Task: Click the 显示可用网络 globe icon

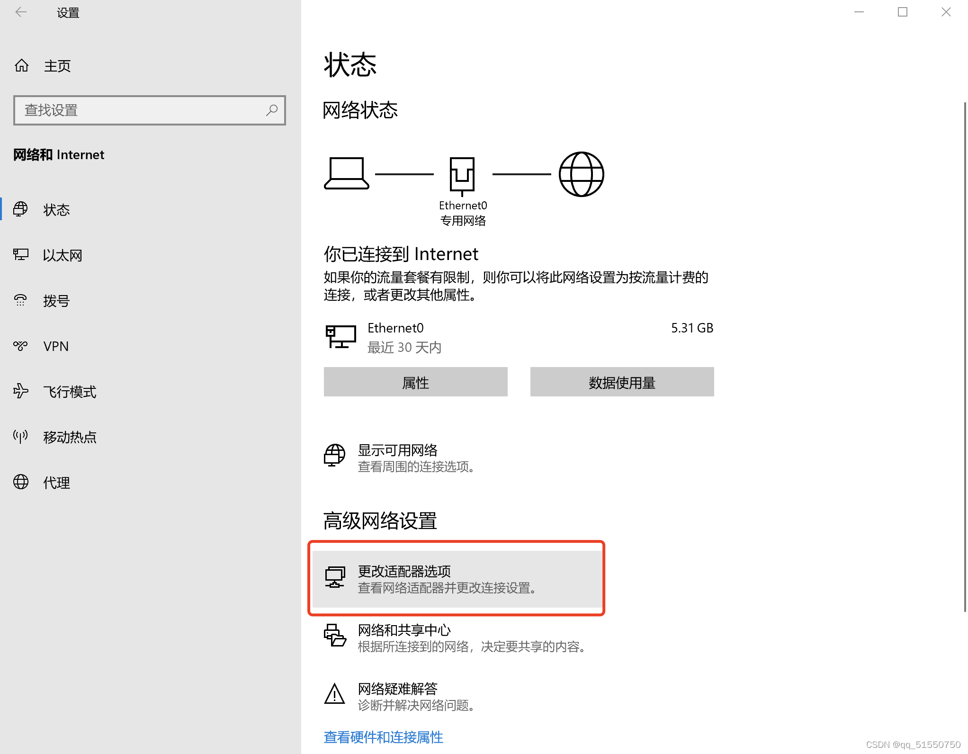Action: point(334,455)
